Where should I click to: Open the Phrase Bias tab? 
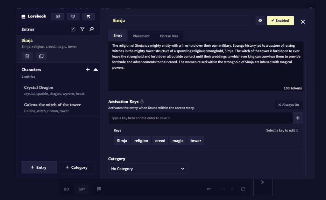pyautogui.click(x=169, y=36)
